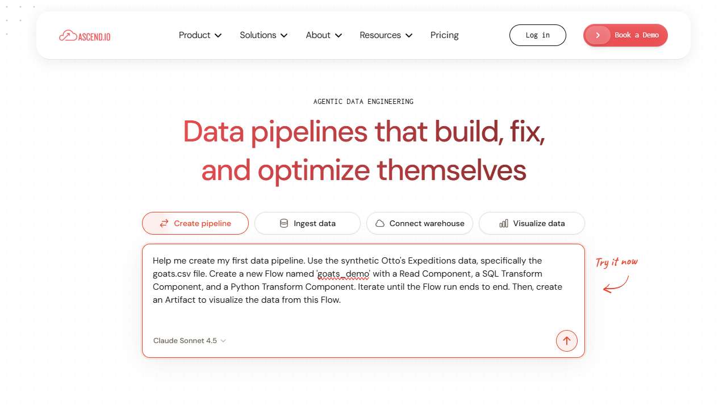727x409 pixels.
Task: Select the Ingest data tab
Action: 307,223
